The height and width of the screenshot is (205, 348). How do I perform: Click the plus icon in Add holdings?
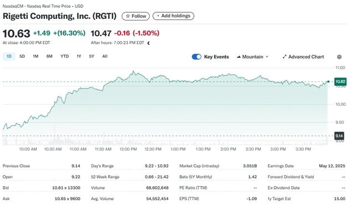point(158,16)
